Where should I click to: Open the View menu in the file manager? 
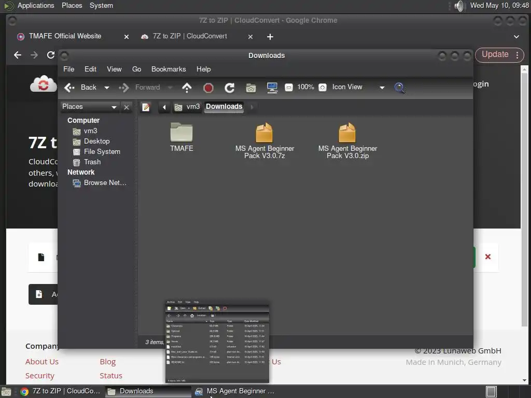(114, 69)
